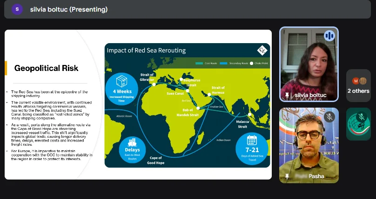
Task: Click the audio activity indicator on silvia's tile
Action: click(x=329, y=36)
